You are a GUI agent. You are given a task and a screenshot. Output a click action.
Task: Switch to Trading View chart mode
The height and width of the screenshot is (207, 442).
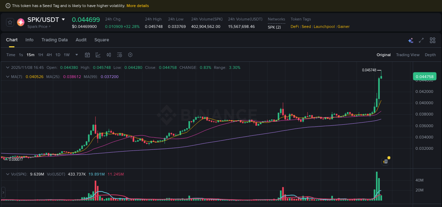[408, 55]
